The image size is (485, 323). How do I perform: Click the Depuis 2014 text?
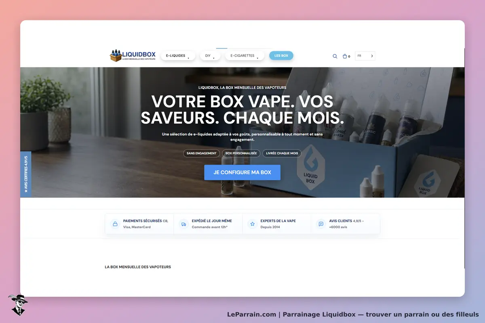click(x=270, y=227)
